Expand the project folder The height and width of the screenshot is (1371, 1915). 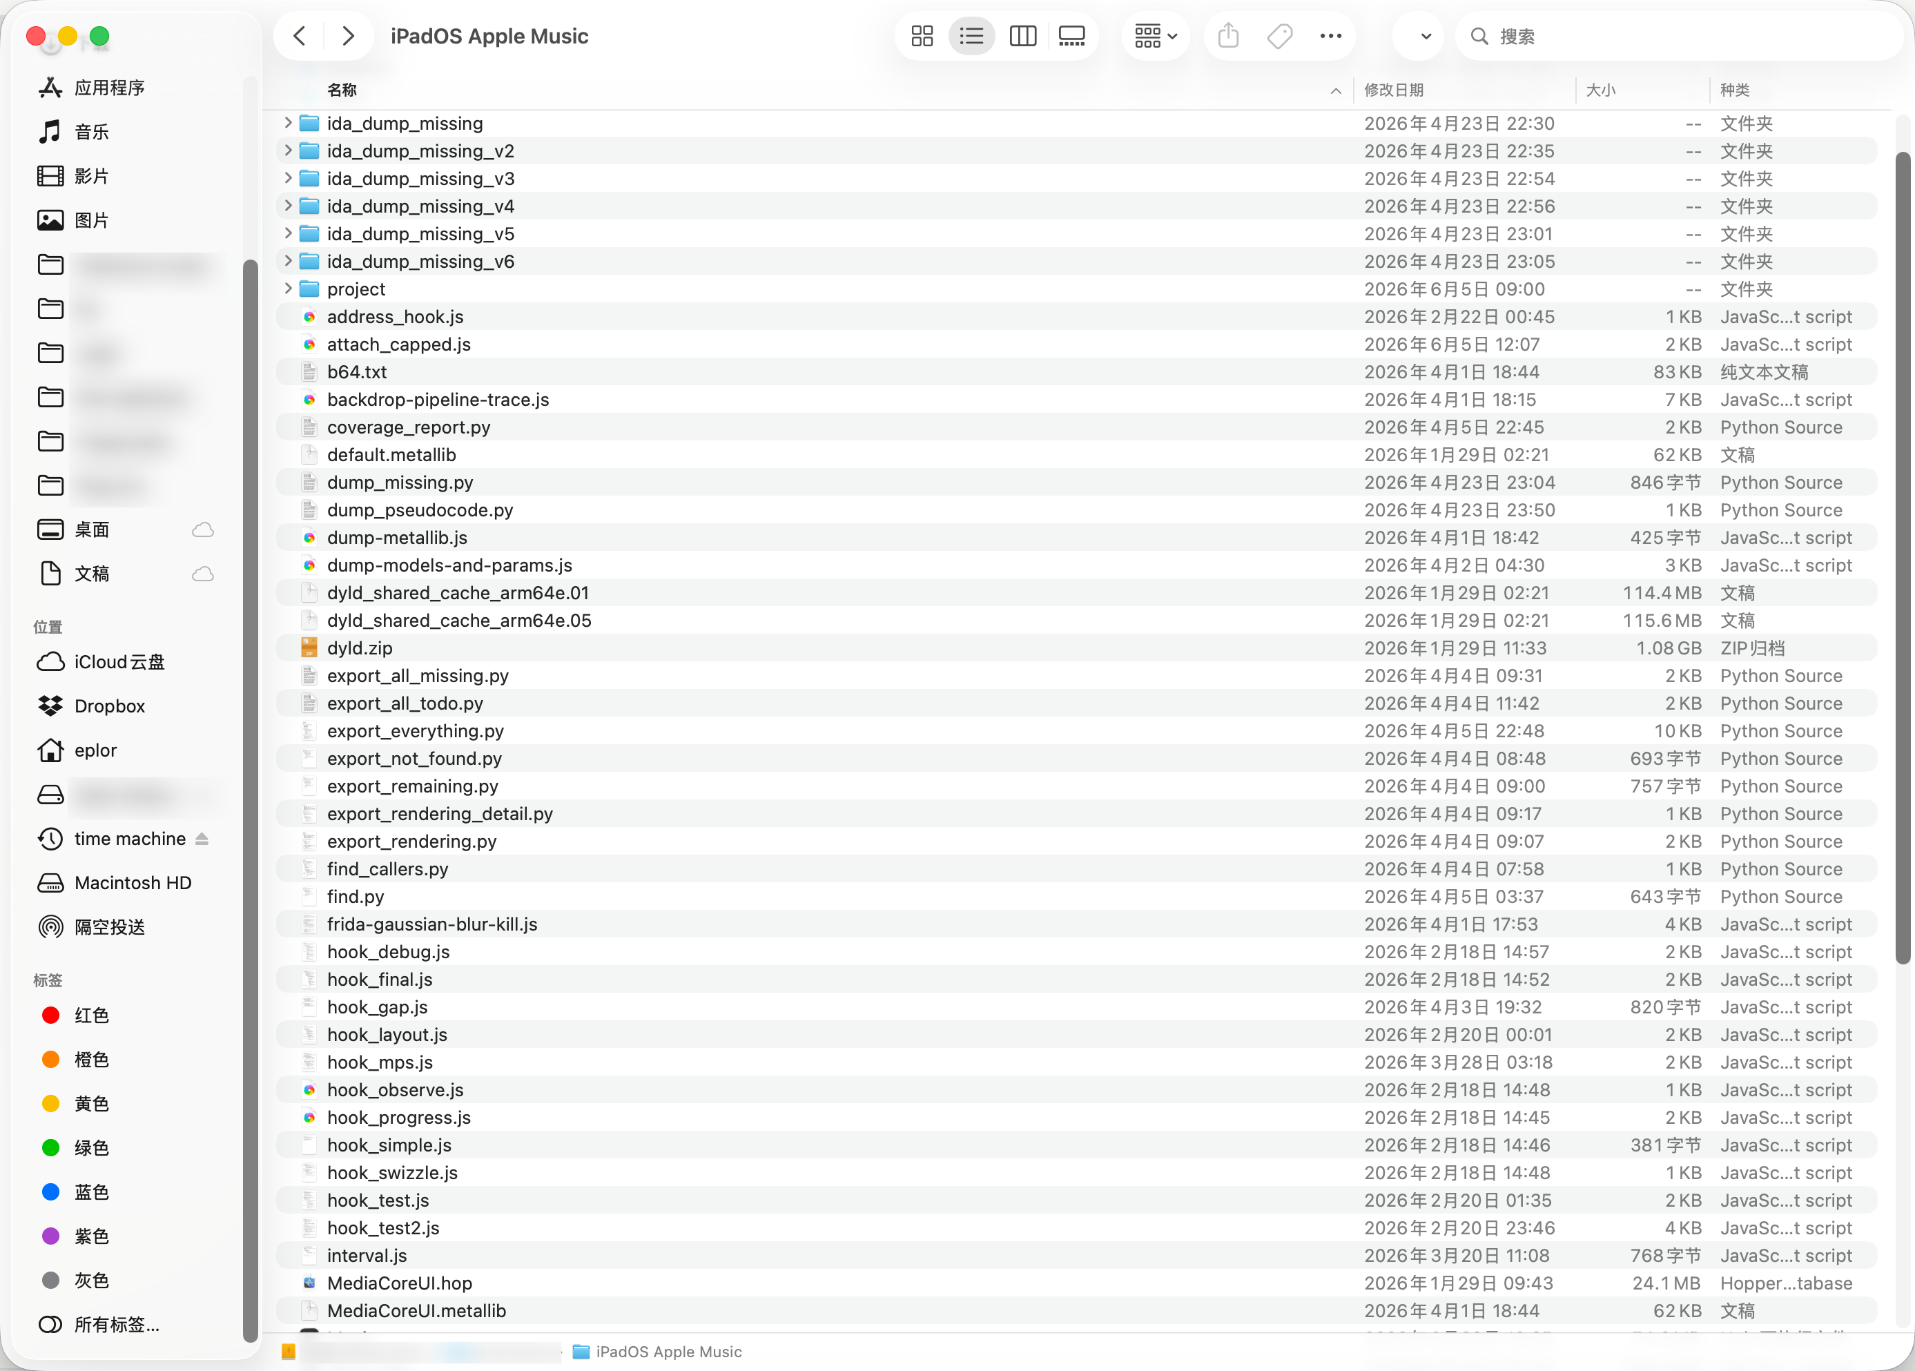point(288,289)
